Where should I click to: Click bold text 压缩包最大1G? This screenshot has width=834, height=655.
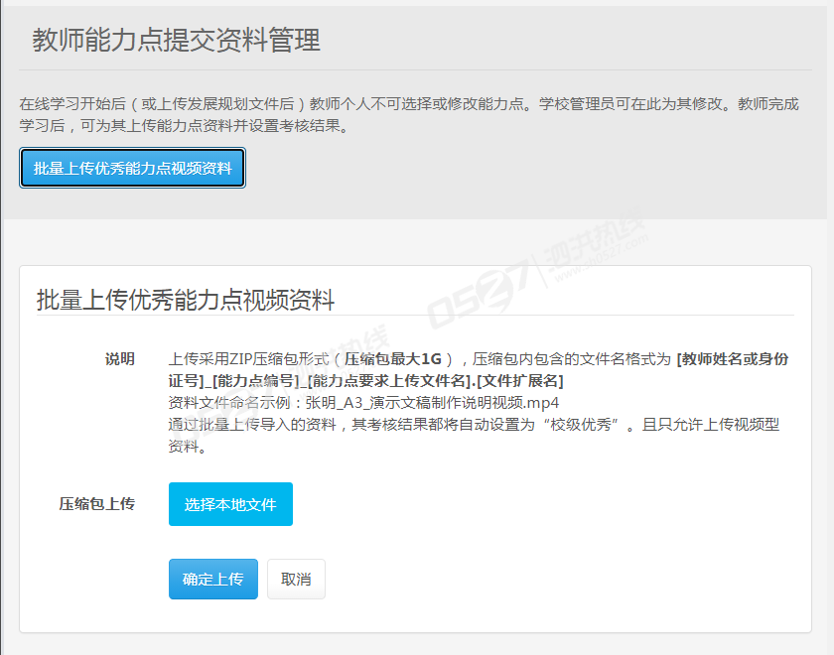coord(393,359)
